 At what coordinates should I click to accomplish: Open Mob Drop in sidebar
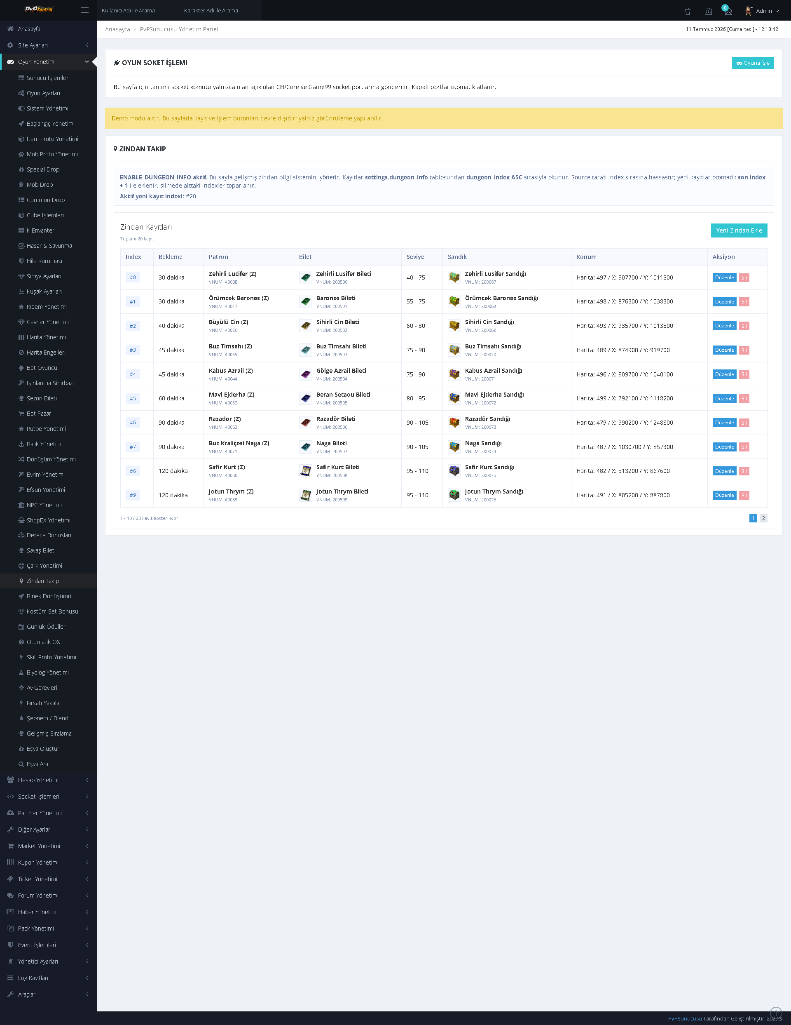(x=40, y=184)
